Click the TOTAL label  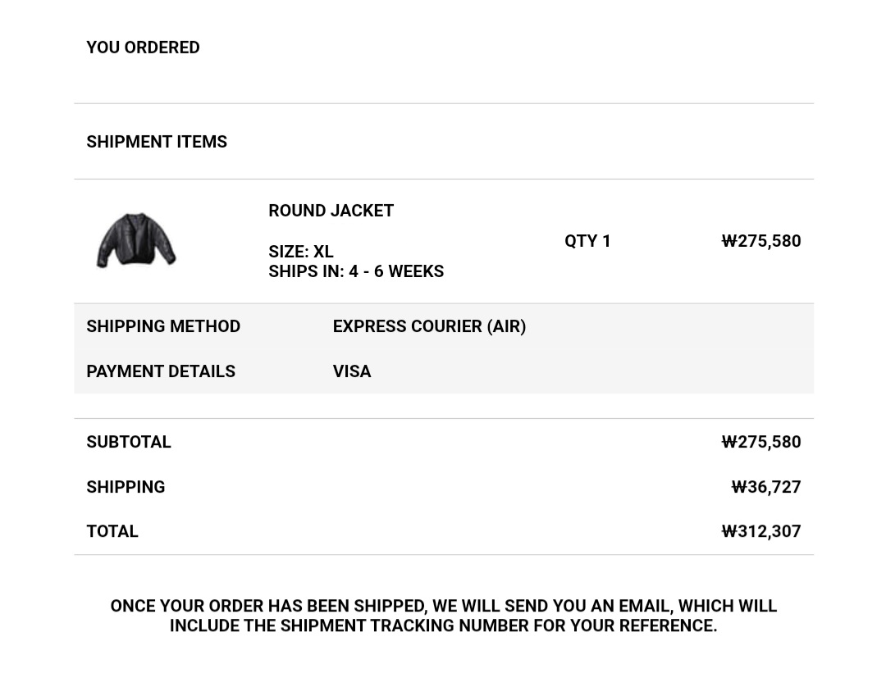point(112,531)
